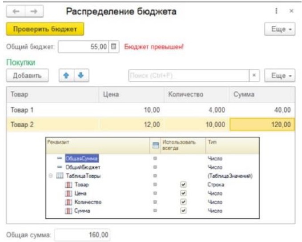Toggle 'Использовать всегда' checkbox for Цена
Screen dimensions: 302x242
click(183, 193)
